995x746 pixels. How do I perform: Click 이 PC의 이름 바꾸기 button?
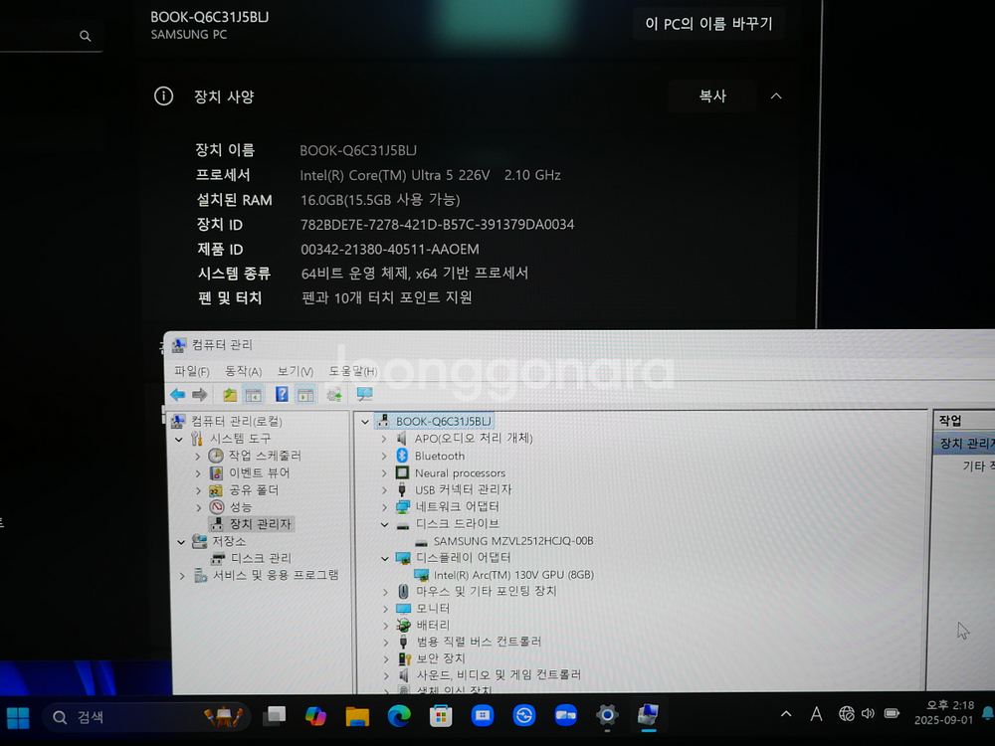pos(708,24)
